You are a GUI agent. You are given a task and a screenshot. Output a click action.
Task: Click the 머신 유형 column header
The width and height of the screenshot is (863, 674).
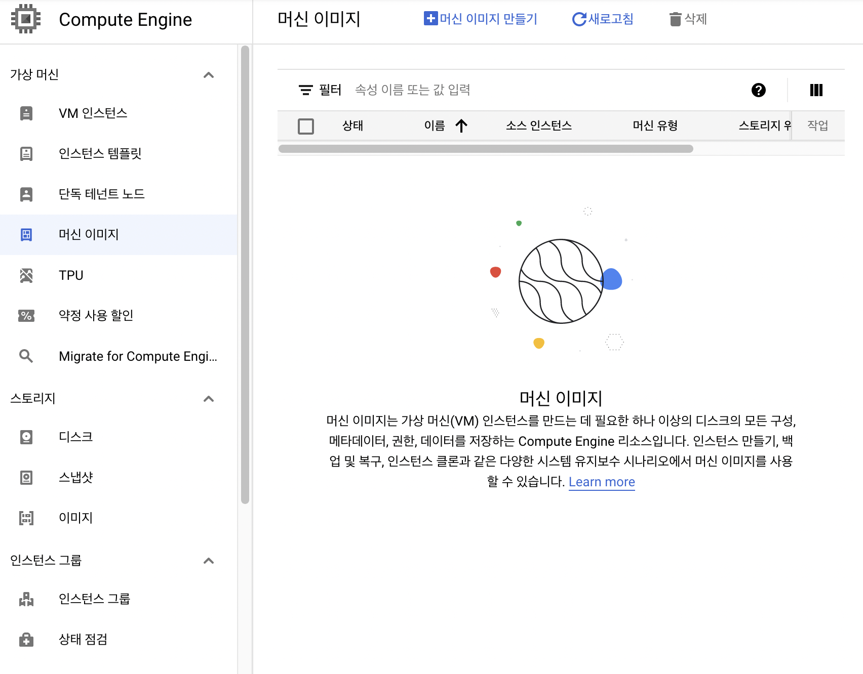[655, 125]
